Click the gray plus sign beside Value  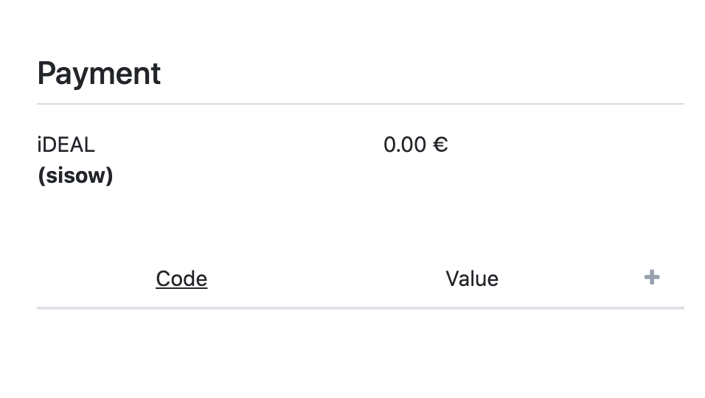tap(651, 278)
